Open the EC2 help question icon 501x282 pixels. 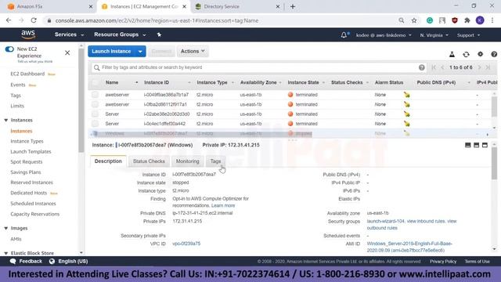pyautogui.click(x=494, y=54)
